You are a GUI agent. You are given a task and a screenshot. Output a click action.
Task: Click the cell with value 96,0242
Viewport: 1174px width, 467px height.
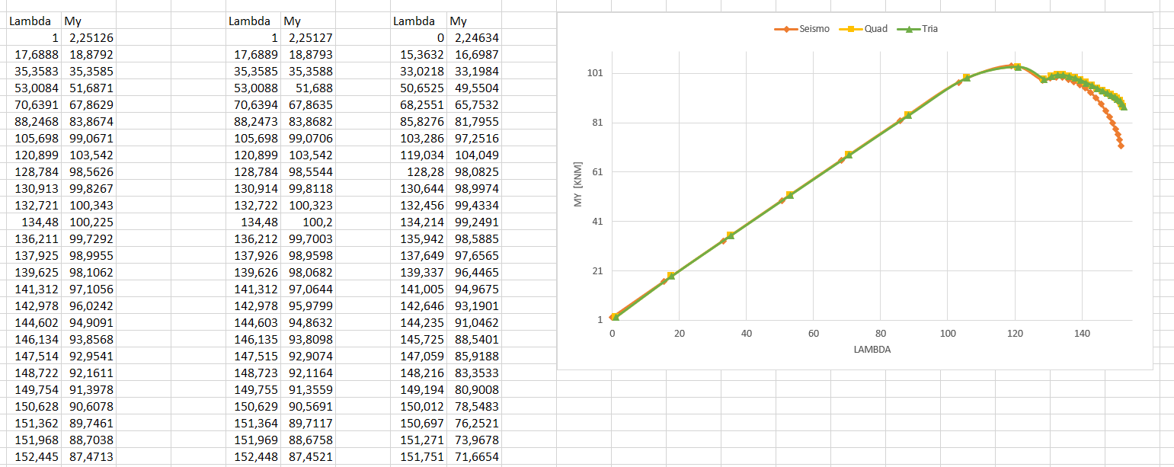(x=89, y=306)
